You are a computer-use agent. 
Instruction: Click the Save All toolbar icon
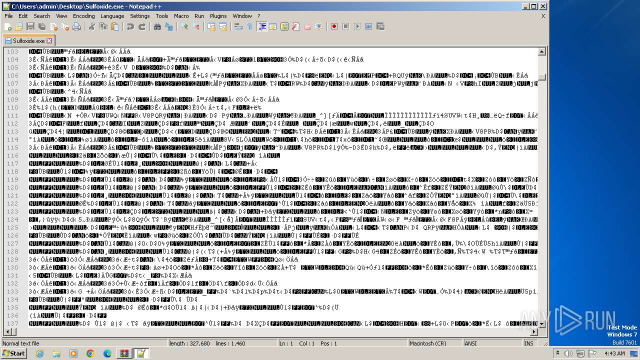coord(41,26)
